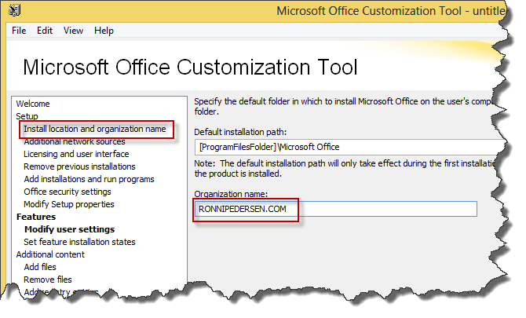Click the Microsoft Office Customization Tool heading
526x318 pixels.
tap(190, 67)
